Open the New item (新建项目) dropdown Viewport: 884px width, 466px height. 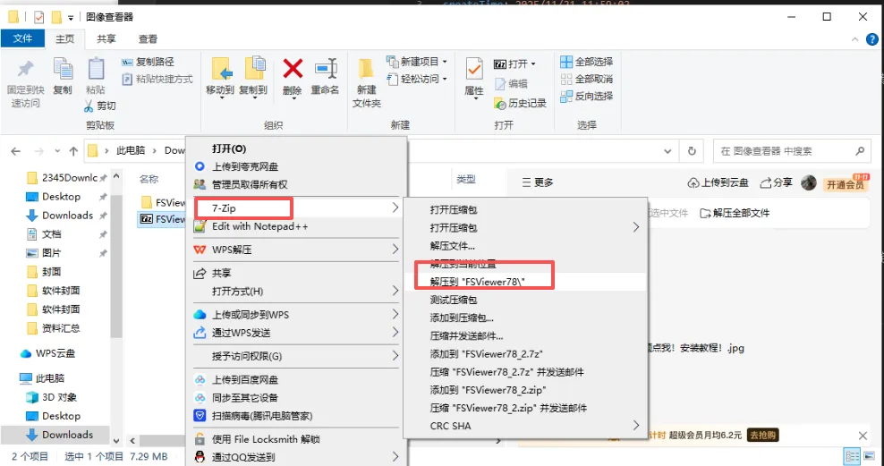click(x=417, y=62)
